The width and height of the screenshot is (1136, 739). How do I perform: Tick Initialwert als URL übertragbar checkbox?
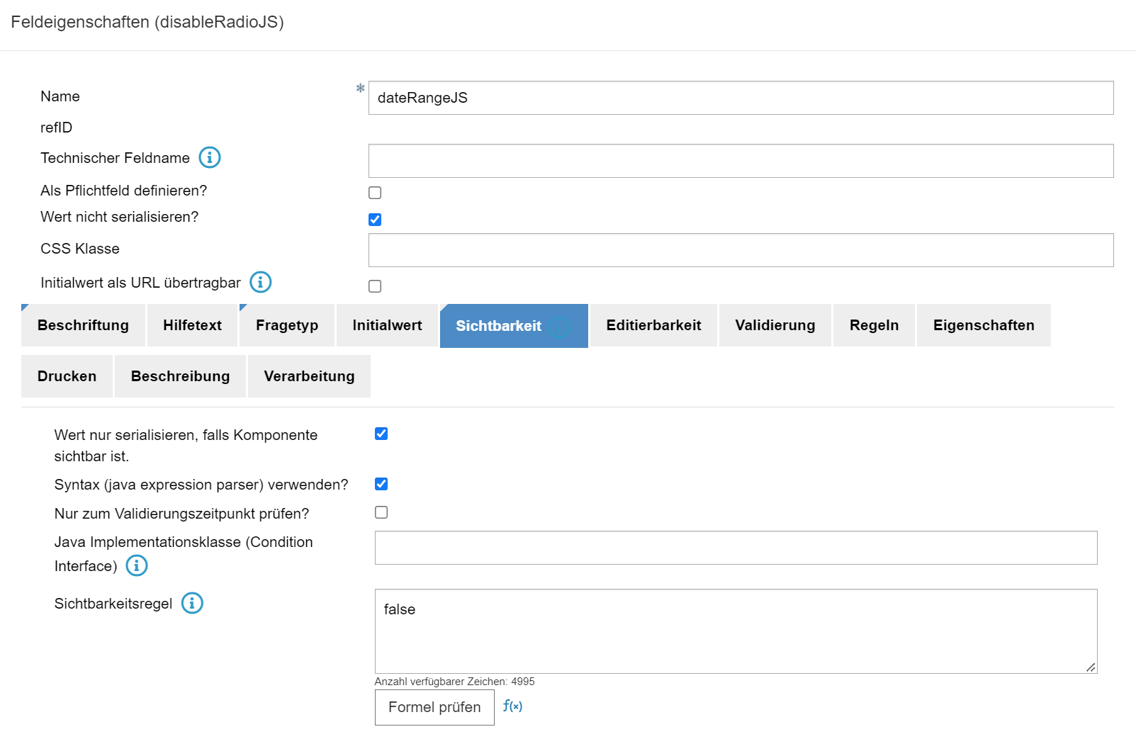[x=375, y=286]
